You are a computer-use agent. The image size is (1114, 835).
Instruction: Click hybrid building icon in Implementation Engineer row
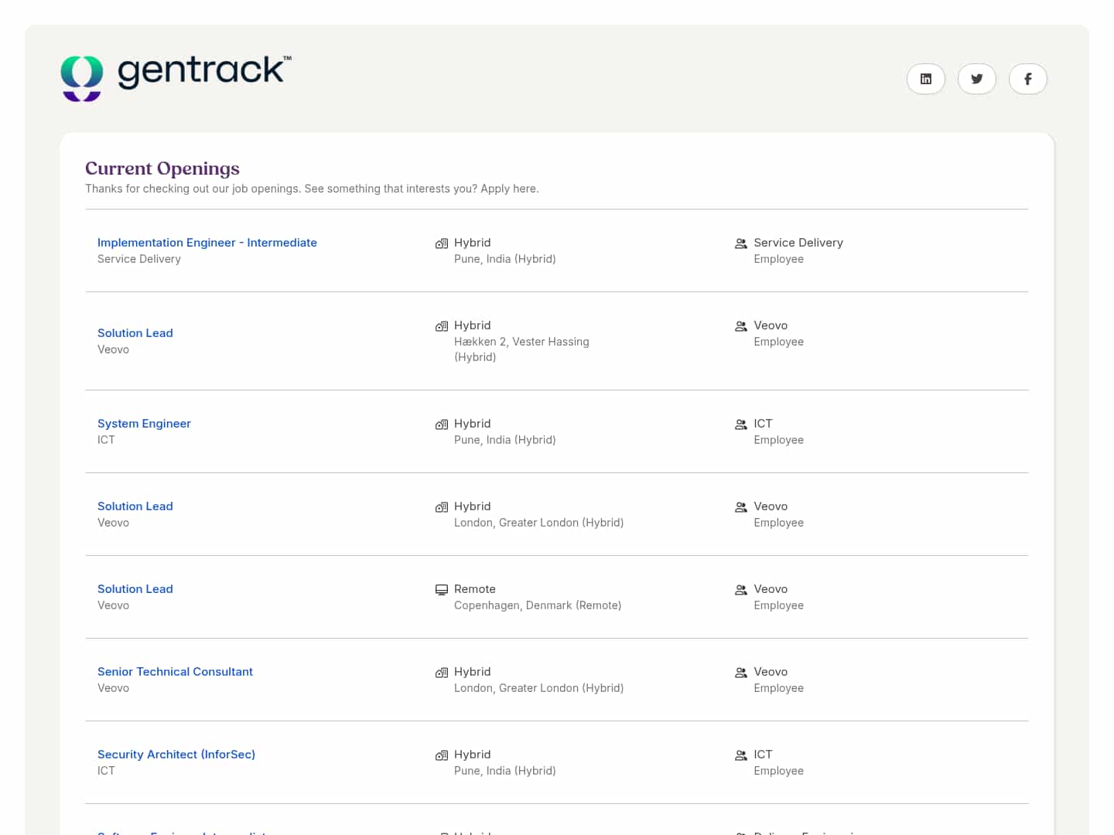pyautogui.click(x=442, y=244)
